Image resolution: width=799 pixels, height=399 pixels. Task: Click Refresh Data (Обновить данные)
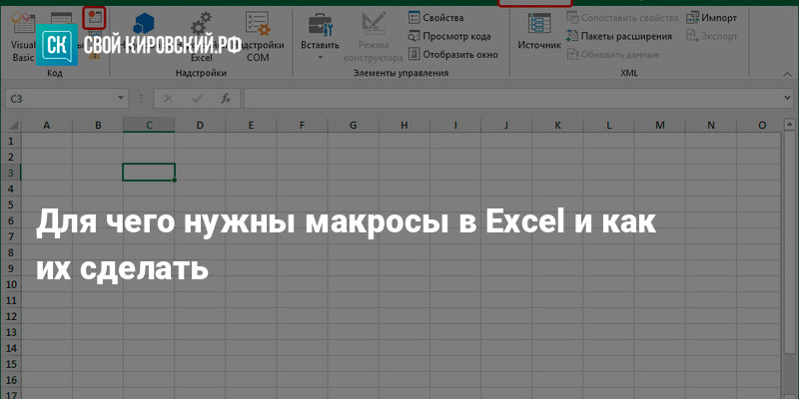[613, 55]
